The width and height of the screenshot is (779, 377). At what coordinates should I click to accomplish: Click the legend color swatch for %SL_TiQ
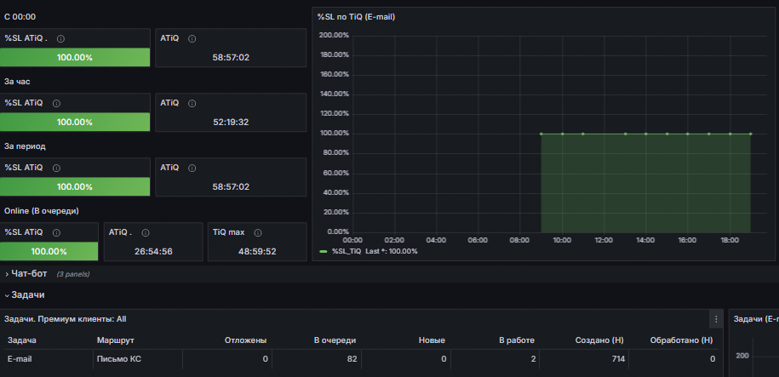click(324, 251)
